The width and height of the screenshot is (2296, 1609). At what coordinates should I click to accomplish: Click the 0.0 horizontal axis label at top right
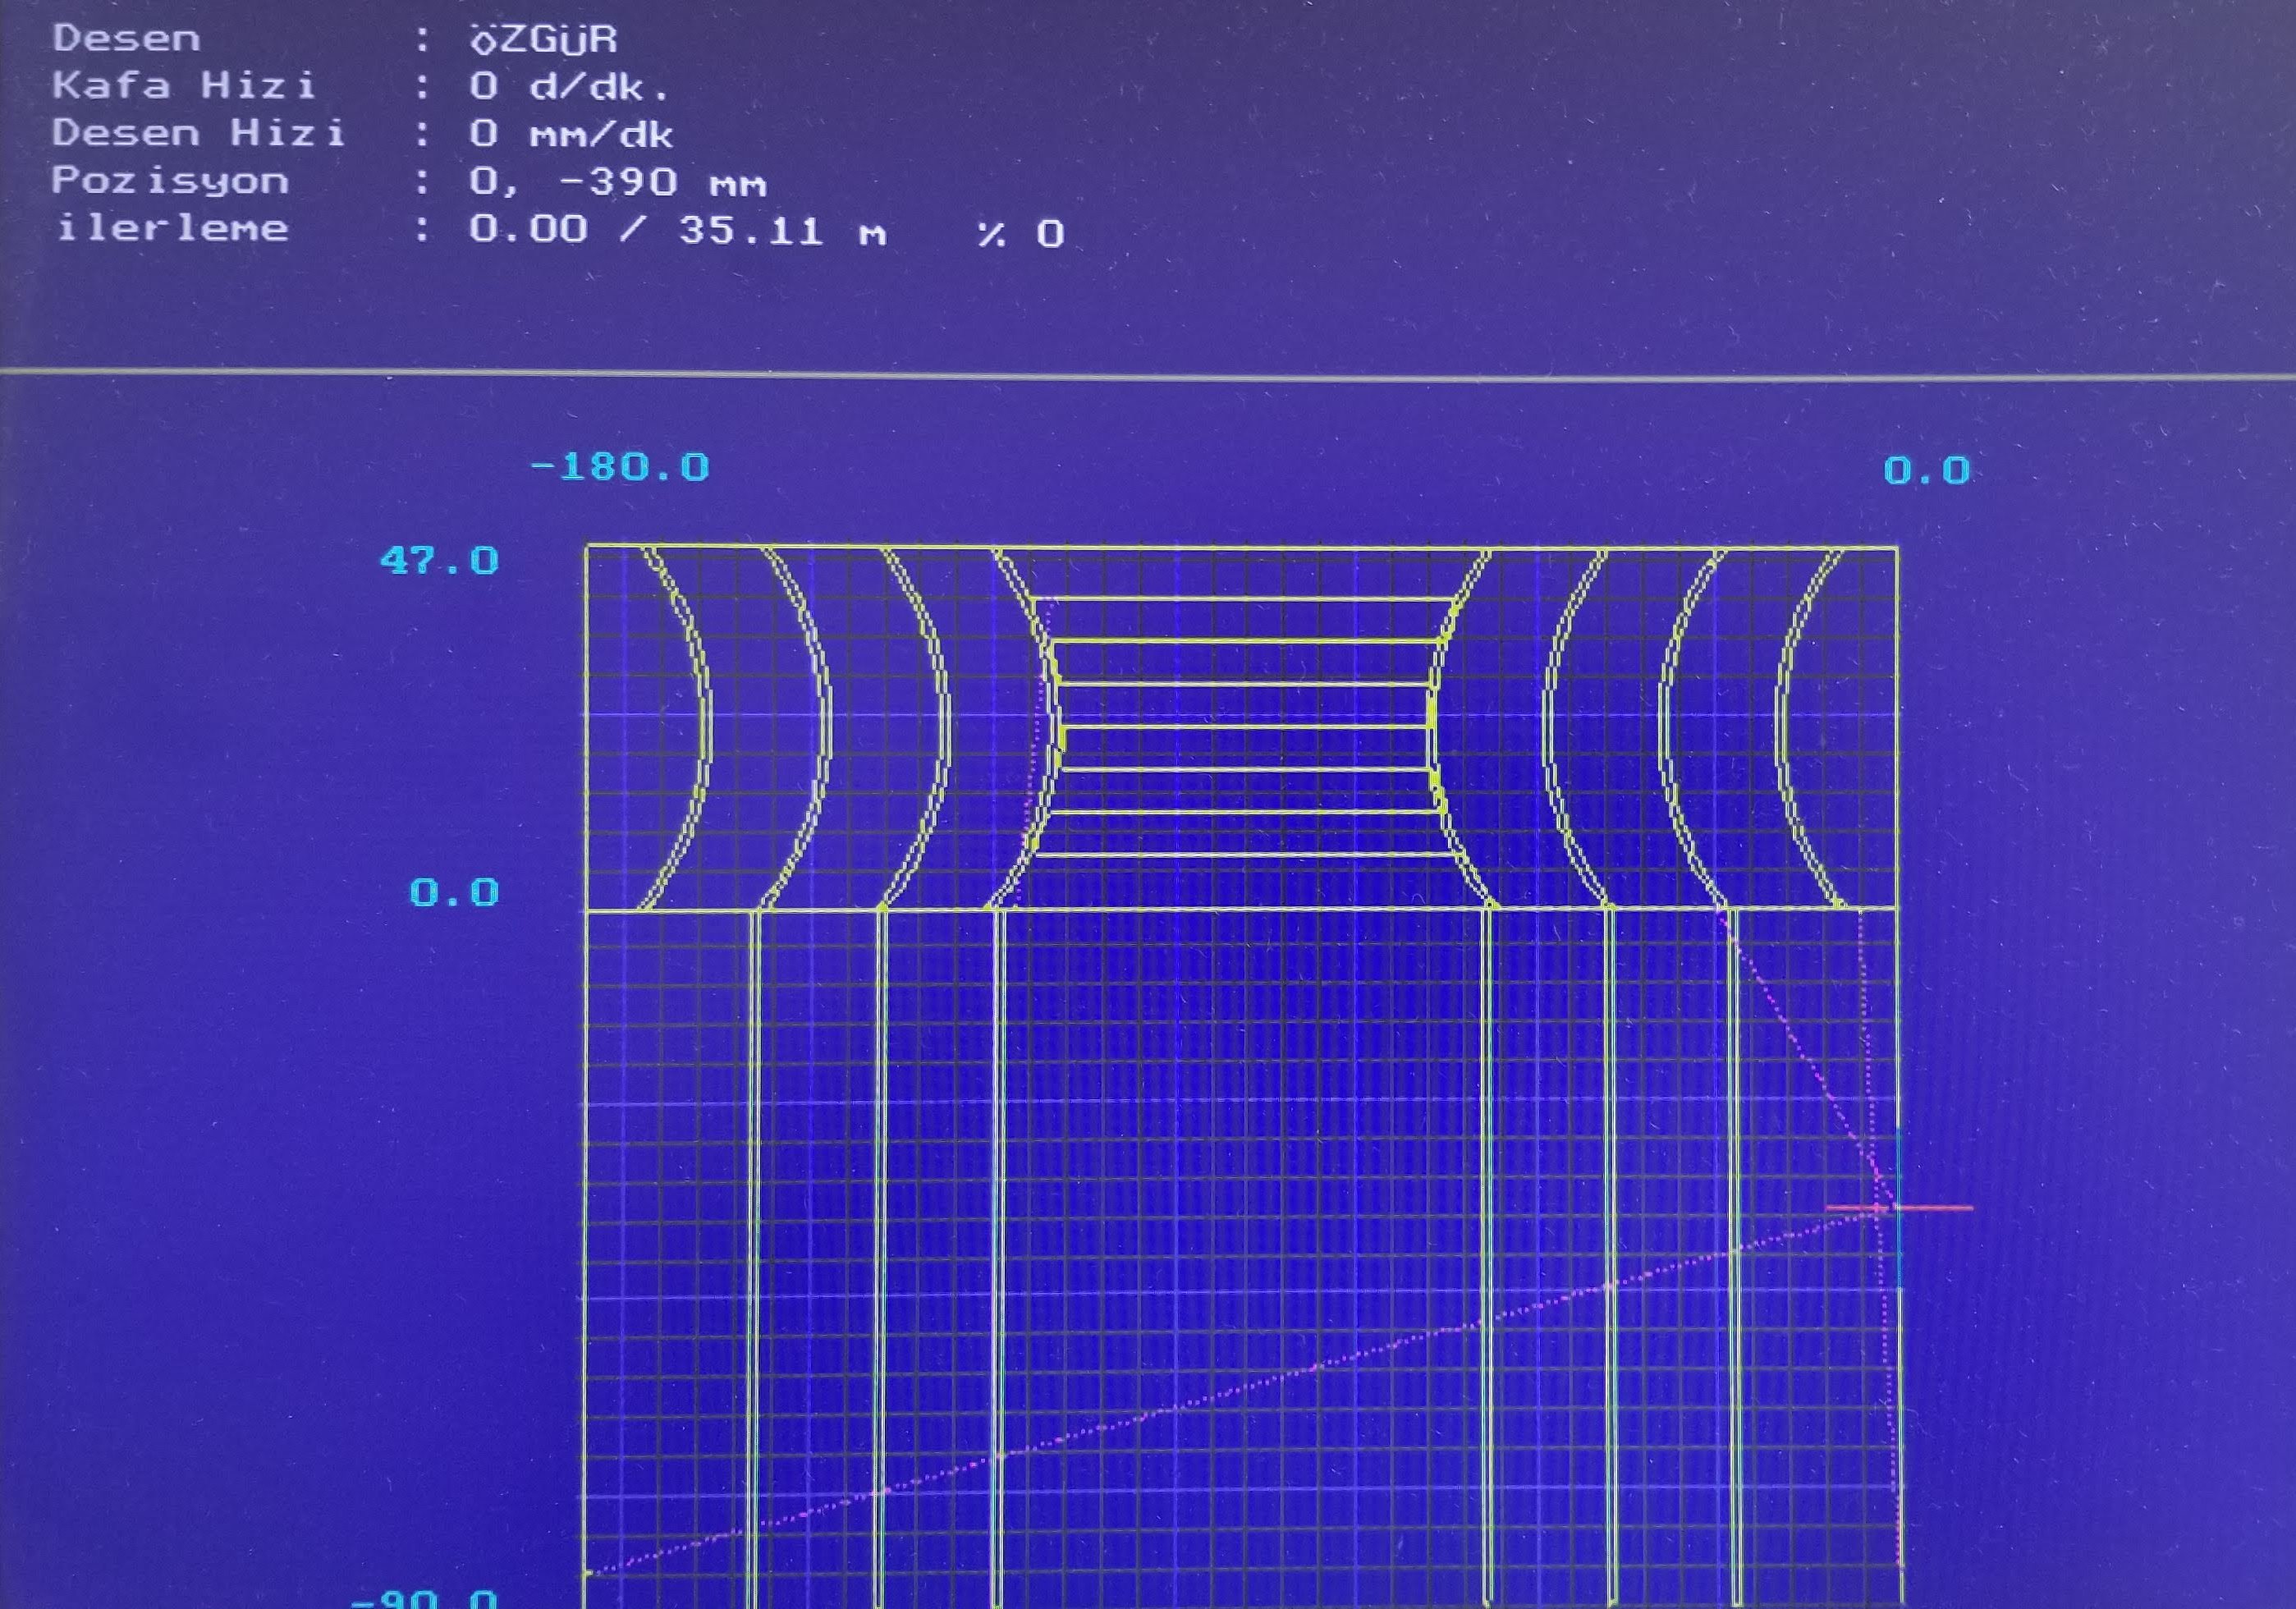(x=1927, y=470)
